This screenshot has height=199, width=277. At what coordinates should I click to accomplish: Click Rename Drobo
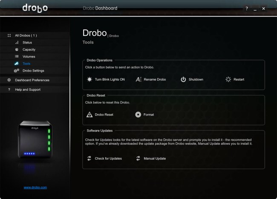click(151, 79)
